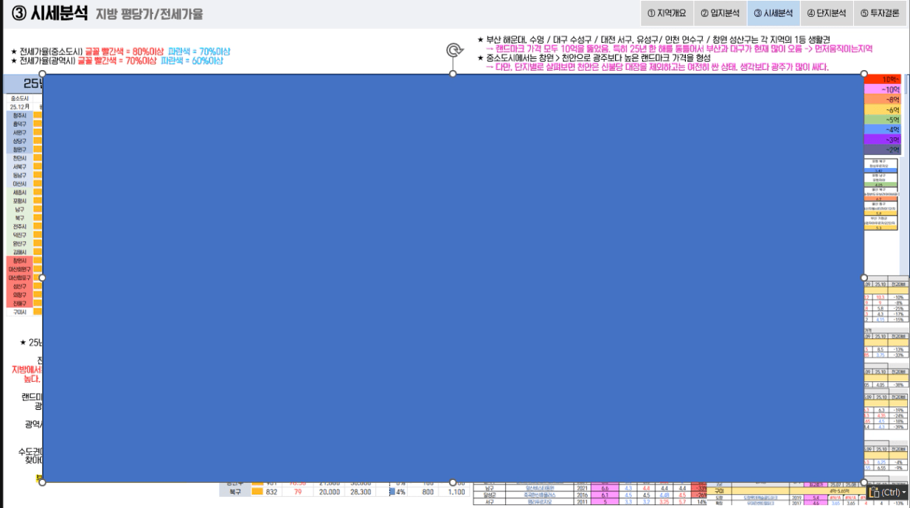Click the note starting 전세가율(광역시)
910x508 pixels.
(x=117, y=60)
